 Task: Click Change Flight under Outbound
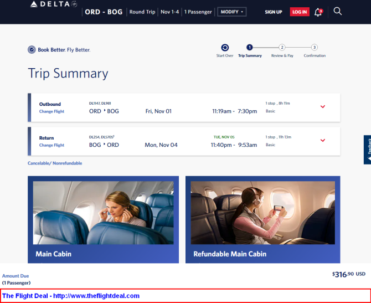click(51, 111)
